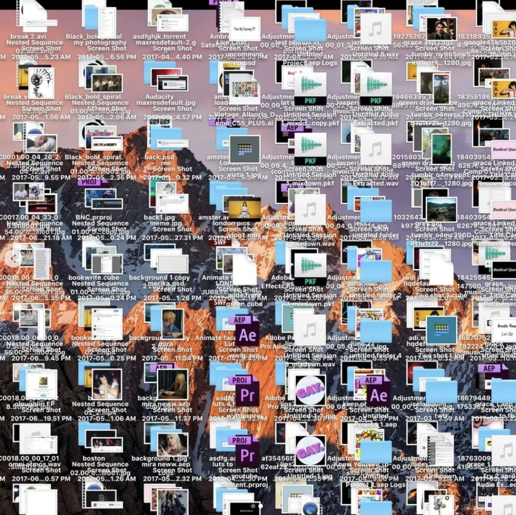Select the Vintage_Allsorts colorful grid .ai file
The image size is (516, 515).
point(244,90)
